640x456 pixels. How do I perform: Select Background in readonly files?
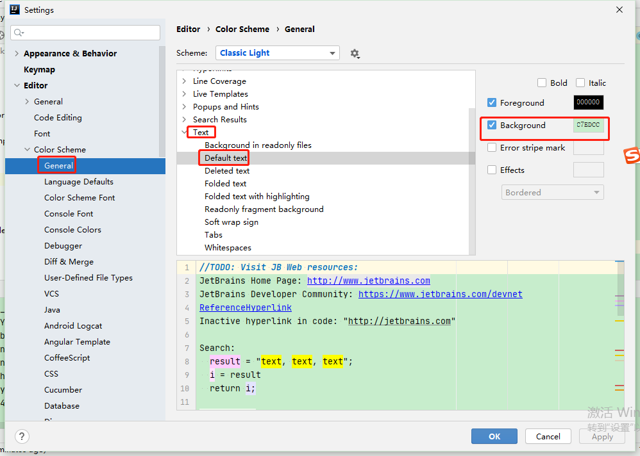click(x=258, y=145)
